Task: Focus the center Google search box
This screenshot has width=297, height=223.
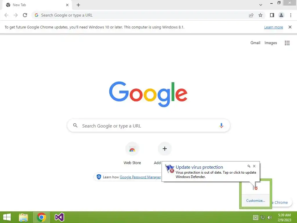Action: (x=148, y=125)
